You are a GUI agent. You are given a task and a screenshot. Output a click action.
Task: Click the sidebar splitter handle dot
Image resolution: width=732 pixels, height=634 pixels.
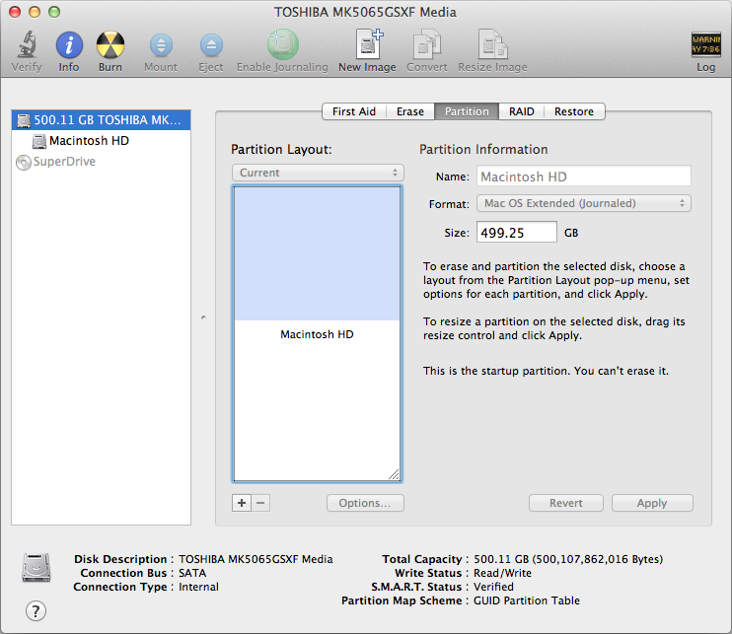tap(203, 317)
